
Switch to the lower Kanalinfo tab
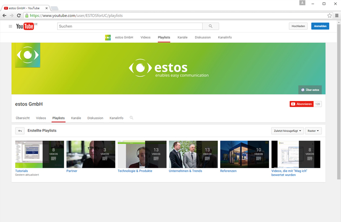click(x=116, y=118)
